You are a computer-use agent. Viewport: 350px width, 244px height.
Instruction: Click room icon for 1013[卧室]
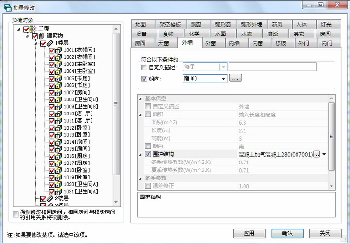pos(58,135)
